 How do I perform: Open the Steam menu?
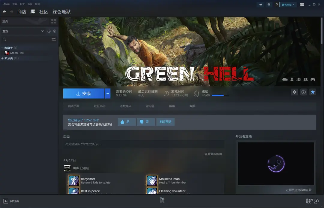tap(6, 4)
